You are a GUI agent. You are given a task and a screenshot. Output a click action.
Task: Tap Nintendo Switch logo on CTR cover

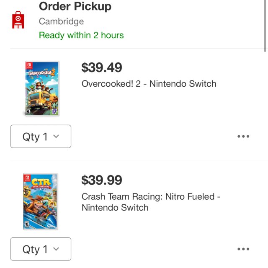pos(27,178)
